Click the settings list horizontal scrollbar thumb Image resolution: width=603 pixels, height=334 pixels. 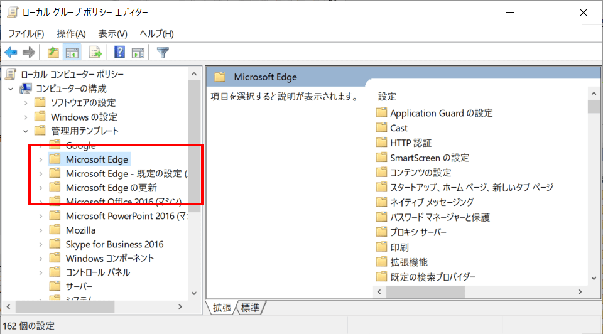tap(425, 292)
